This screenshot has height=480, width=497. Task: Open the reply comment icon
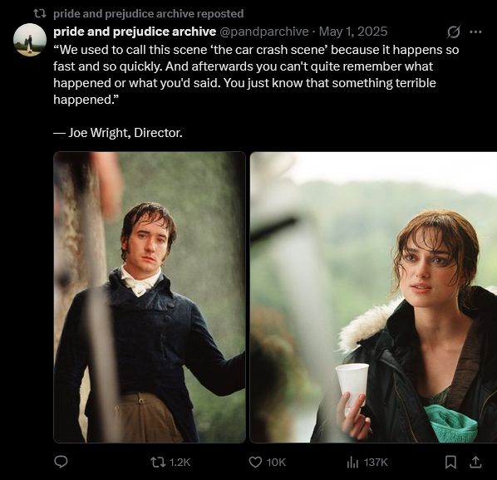pos(61,463)
